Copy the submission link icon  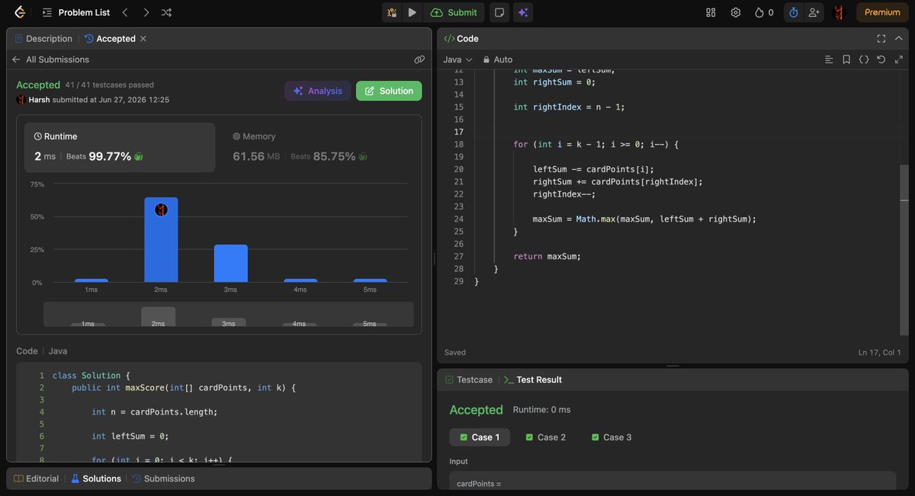(x=419, y=59)
